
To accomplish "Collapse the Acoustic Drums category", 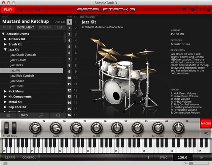I will pos(3,34).
